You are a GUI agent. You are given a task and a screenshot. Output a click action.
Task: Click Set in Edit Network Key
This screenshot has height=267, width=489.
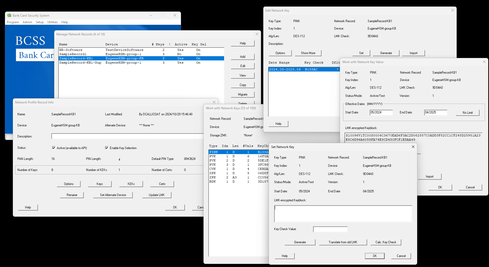(361, 53)
